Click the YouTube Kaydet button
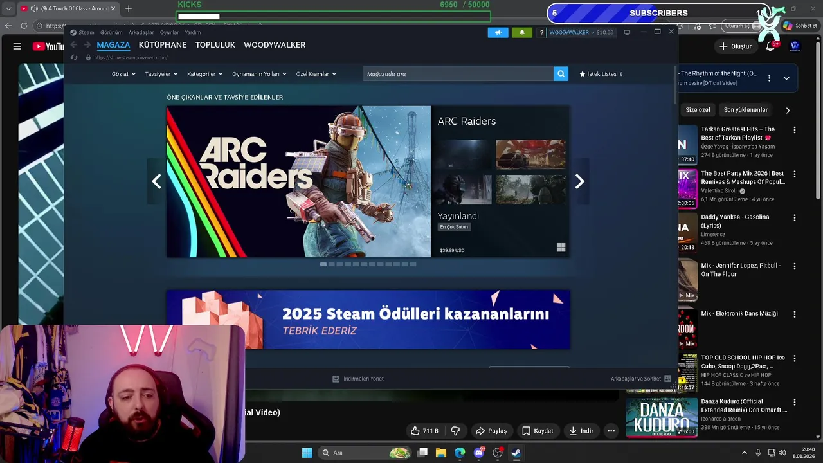This screenshot has width=823, height=463. click(537, 431)
